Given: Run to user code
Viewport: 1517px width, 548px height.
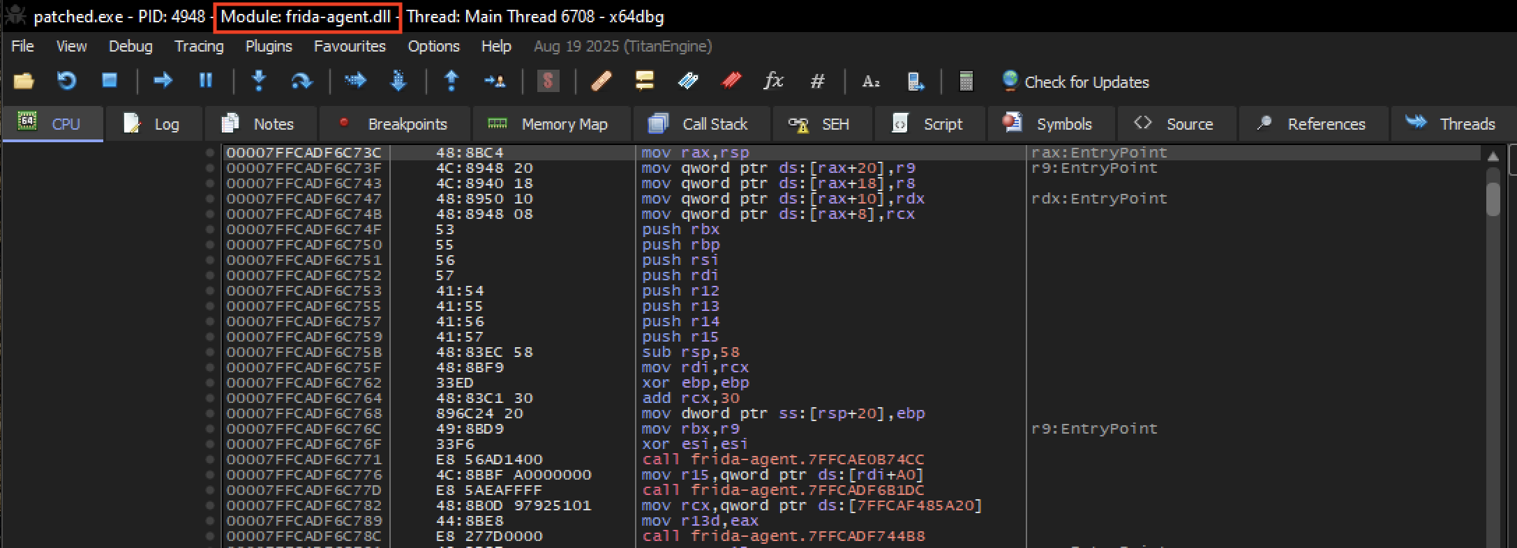Looking at the screenshot, I should (495, 82).
